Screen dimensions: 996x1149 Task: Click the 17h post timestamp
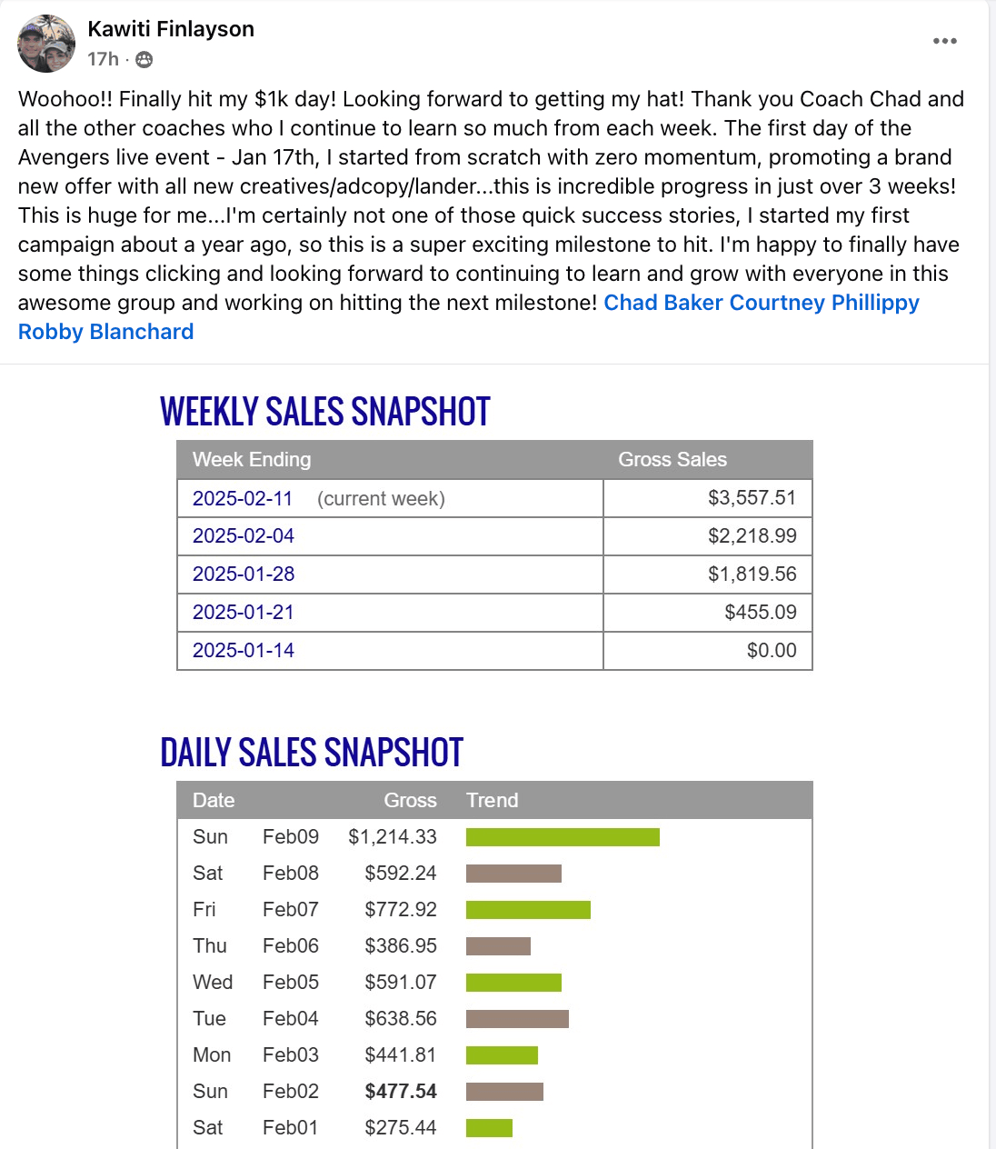click(x=103, y=59)
